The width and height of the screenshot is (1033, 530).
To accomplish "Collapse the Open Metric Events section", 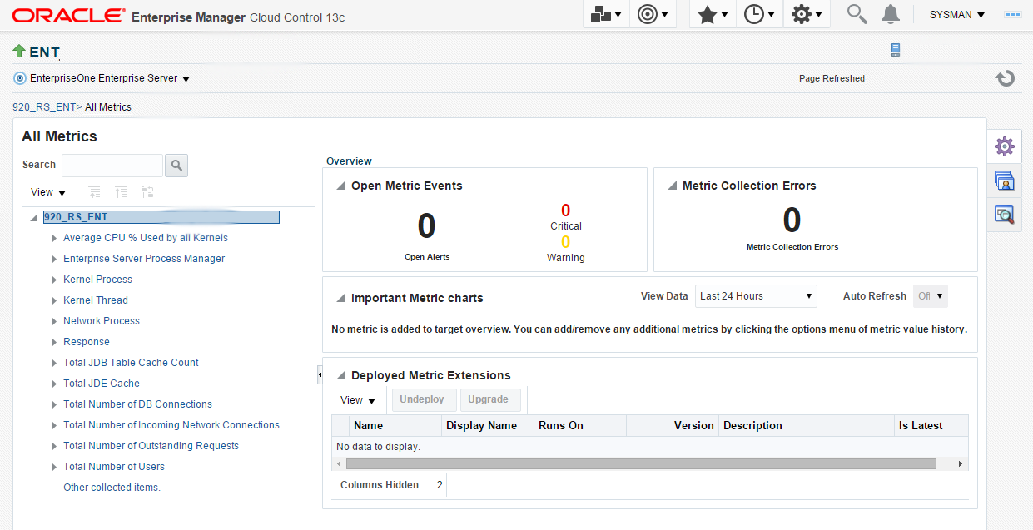I will click(x=340, y=186).
